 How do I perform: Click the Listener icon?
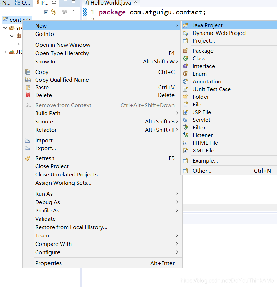point(185,135)
